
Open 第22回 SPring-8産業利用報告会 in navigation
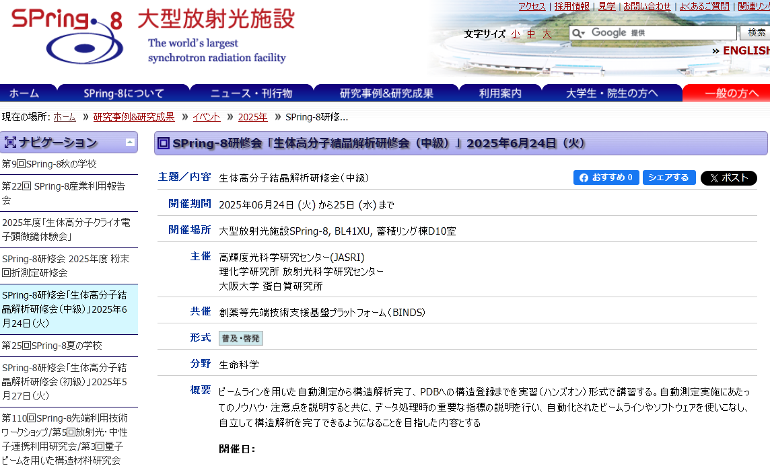tap(69, 193)
